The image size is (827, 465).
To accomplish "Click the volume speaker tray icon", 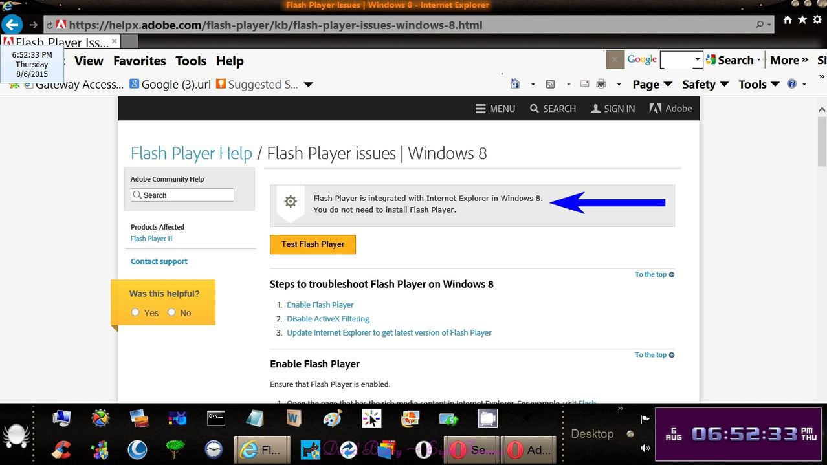I will coord(645,448).
